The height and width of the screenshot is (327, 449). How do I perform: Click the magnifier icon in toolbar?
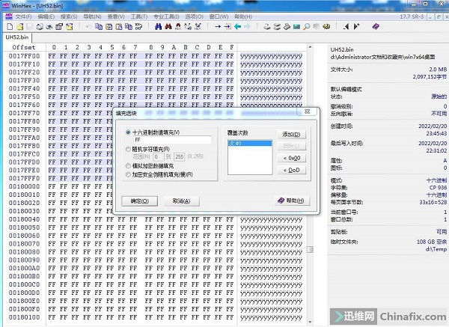pyautogui.click(x=306, y=26)
